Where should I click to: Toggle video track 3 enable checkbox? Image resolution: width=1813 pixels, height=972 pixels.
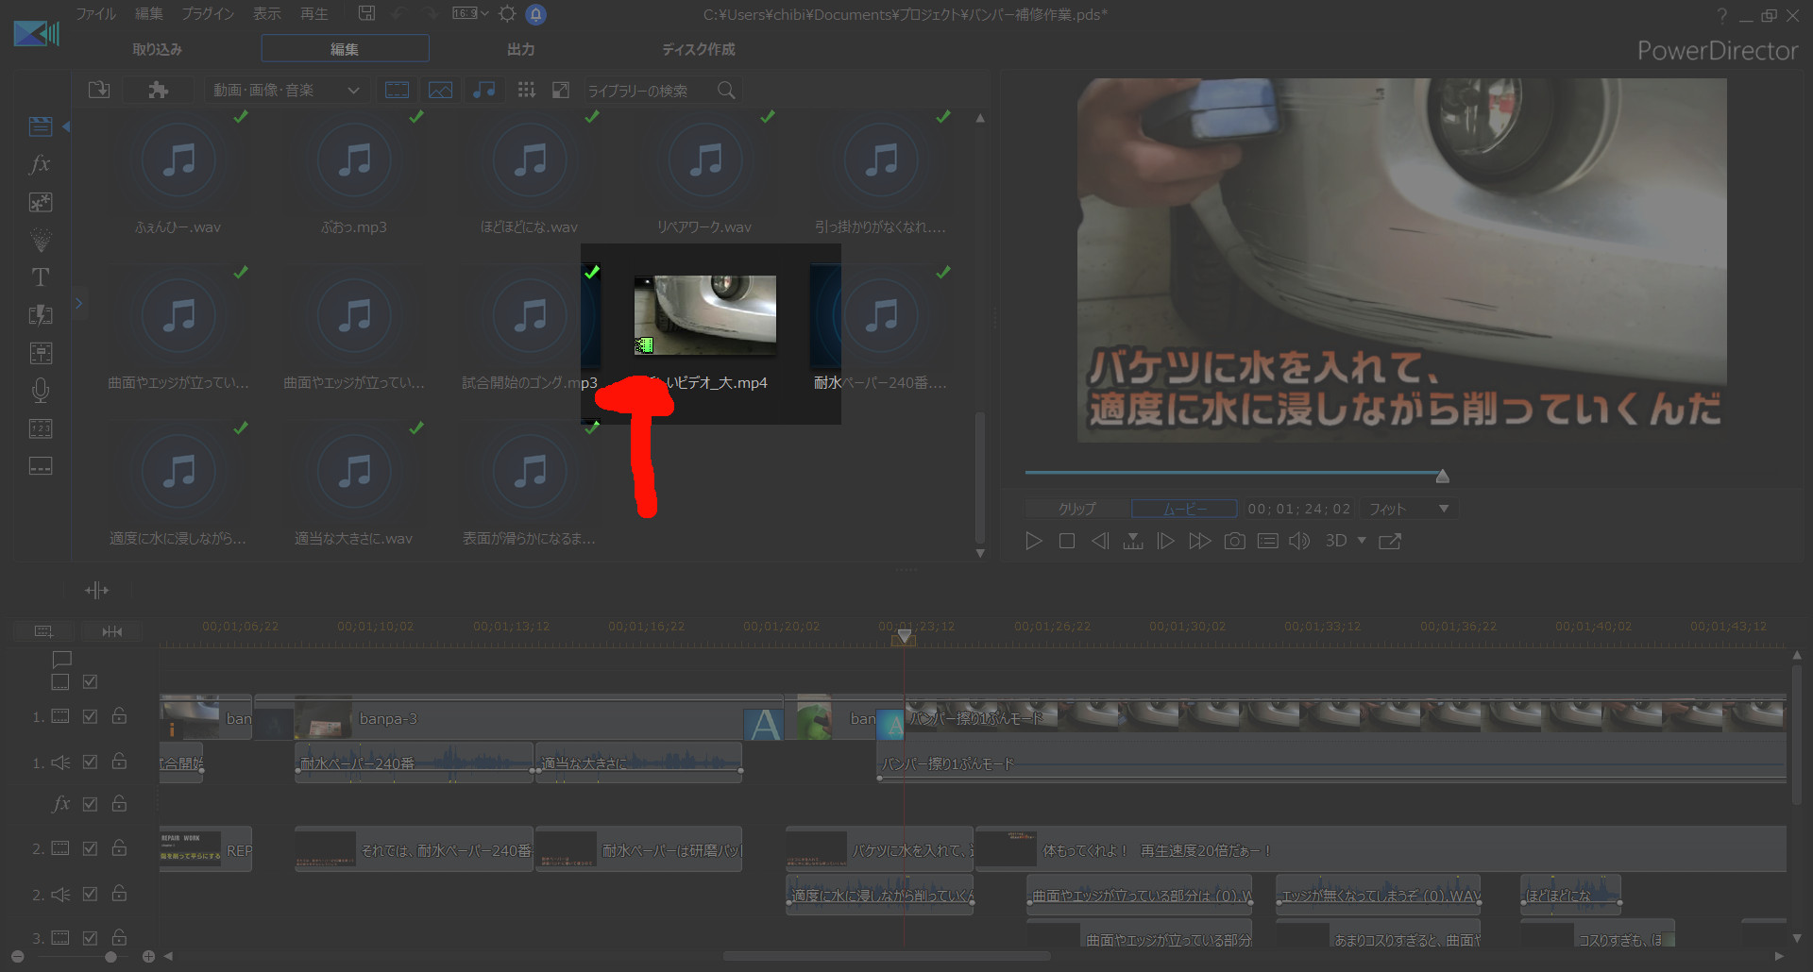point(90,938)
